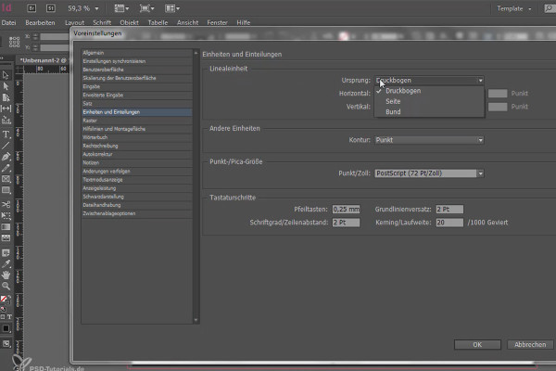Open the Fenster menu

[218, 22]
